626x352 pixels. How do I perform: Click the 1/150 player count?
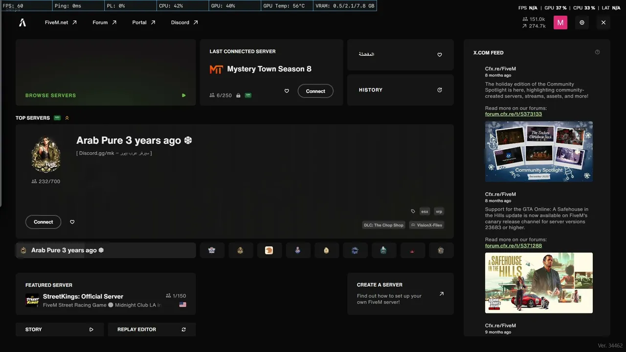[176, 296]
